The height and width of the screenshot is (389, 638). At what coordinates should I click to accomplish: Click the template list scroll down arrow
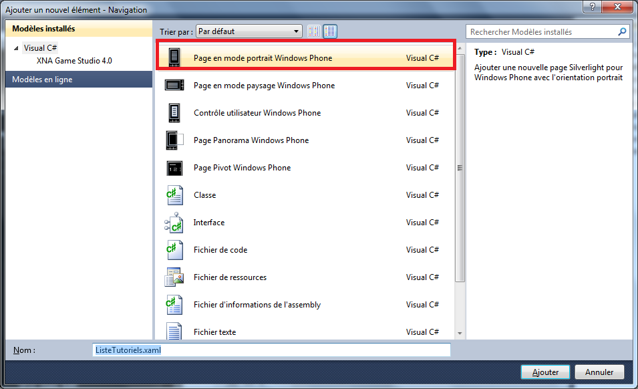tap(460, 334)
